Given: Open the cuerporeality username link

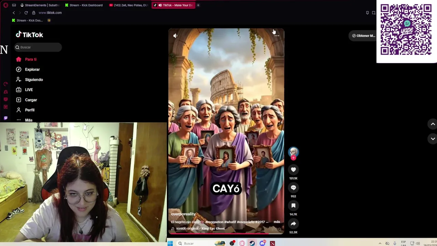Looking at the screenshot, I should click(x=183, y=214).
